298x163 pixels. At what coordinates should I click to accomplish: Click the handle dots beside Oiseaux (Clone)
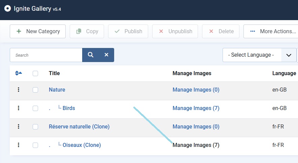pos(19,145)
